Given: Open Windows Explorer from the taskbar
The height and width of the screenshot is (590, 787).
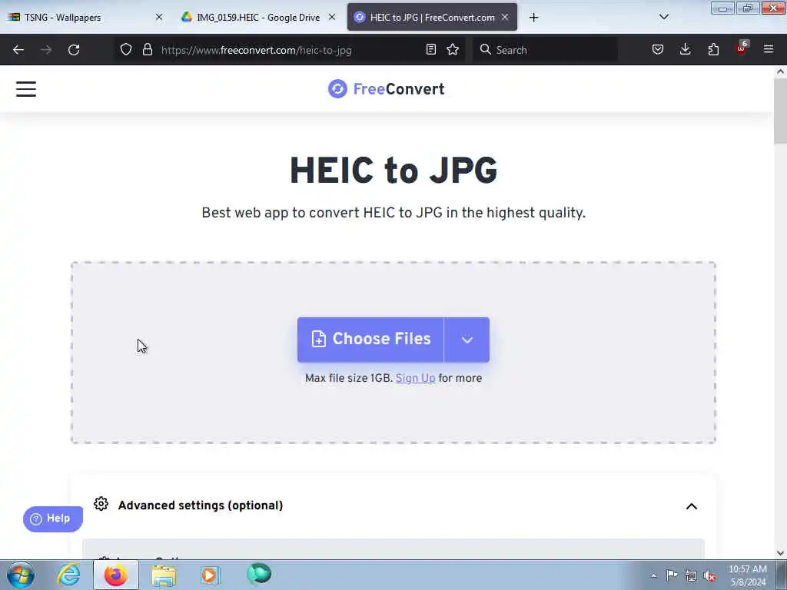Looking at the screenshot, I should pyautogui.click(x=164, y=575).
